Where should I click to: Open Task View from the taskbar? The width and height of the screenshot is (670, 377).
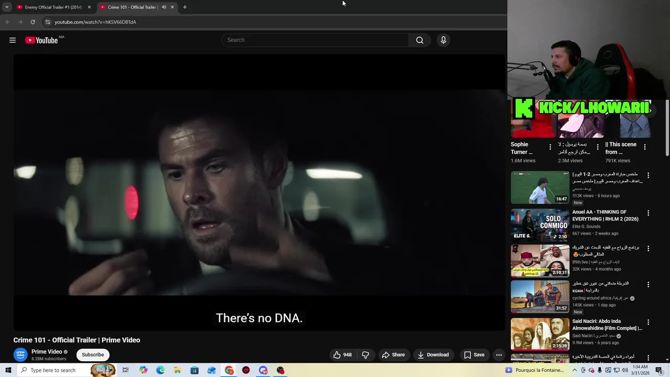[126, 370]
